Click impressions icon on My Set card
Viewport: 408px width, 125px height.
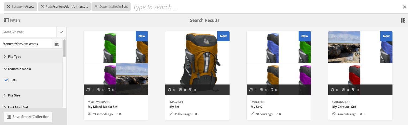(x=181, y=90)
